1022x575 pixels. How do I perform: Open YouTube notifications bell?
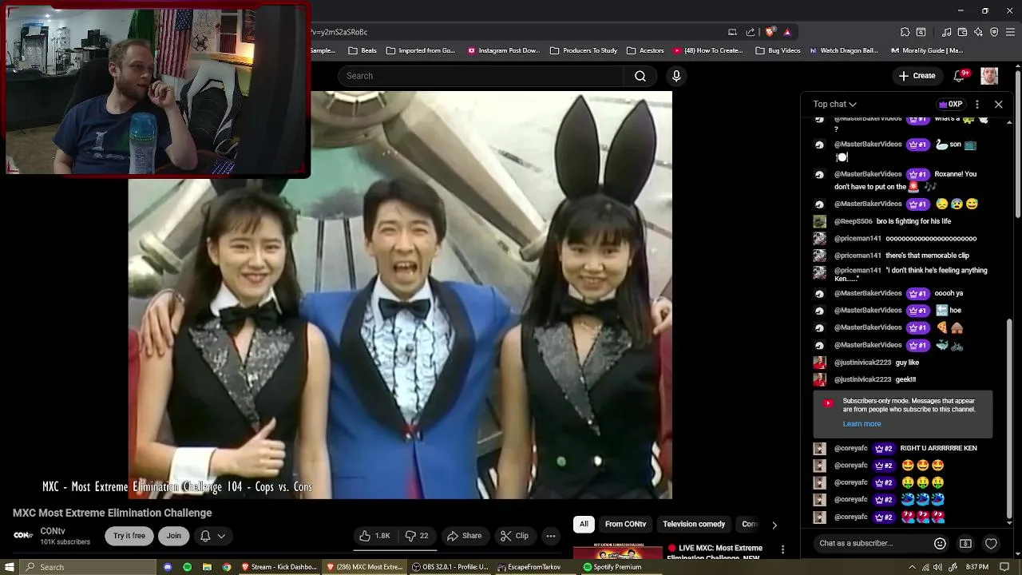pos(959,76)
